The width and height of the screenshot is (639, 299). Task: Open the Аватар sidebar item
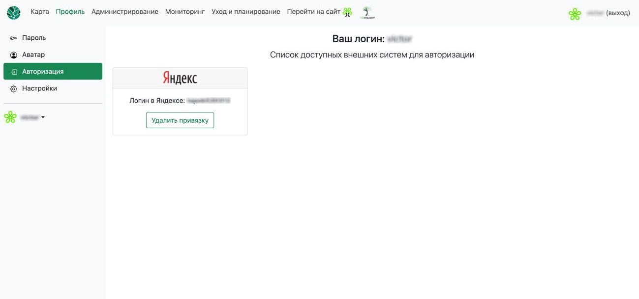click(53, 54)
